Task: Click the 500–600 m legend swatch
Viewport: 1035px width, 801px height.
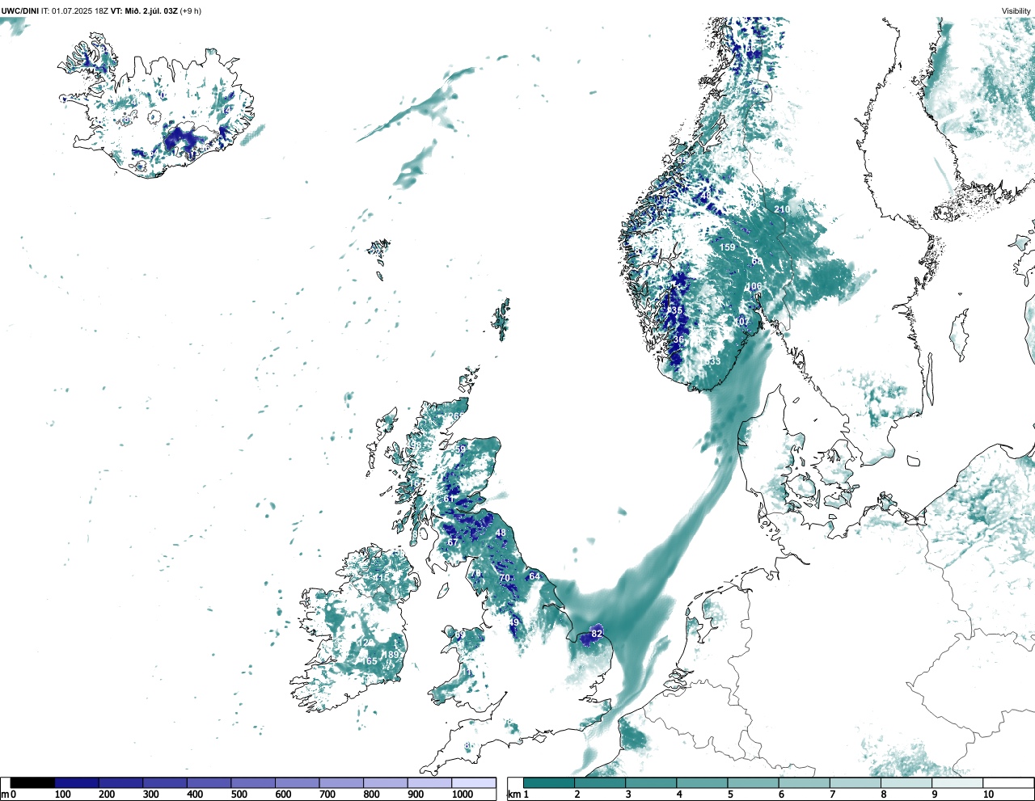Action: tap(253, 782)
